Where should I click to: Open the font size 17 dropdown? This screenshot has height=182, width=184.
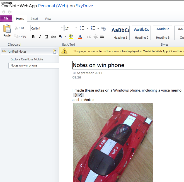click(76, 28)
